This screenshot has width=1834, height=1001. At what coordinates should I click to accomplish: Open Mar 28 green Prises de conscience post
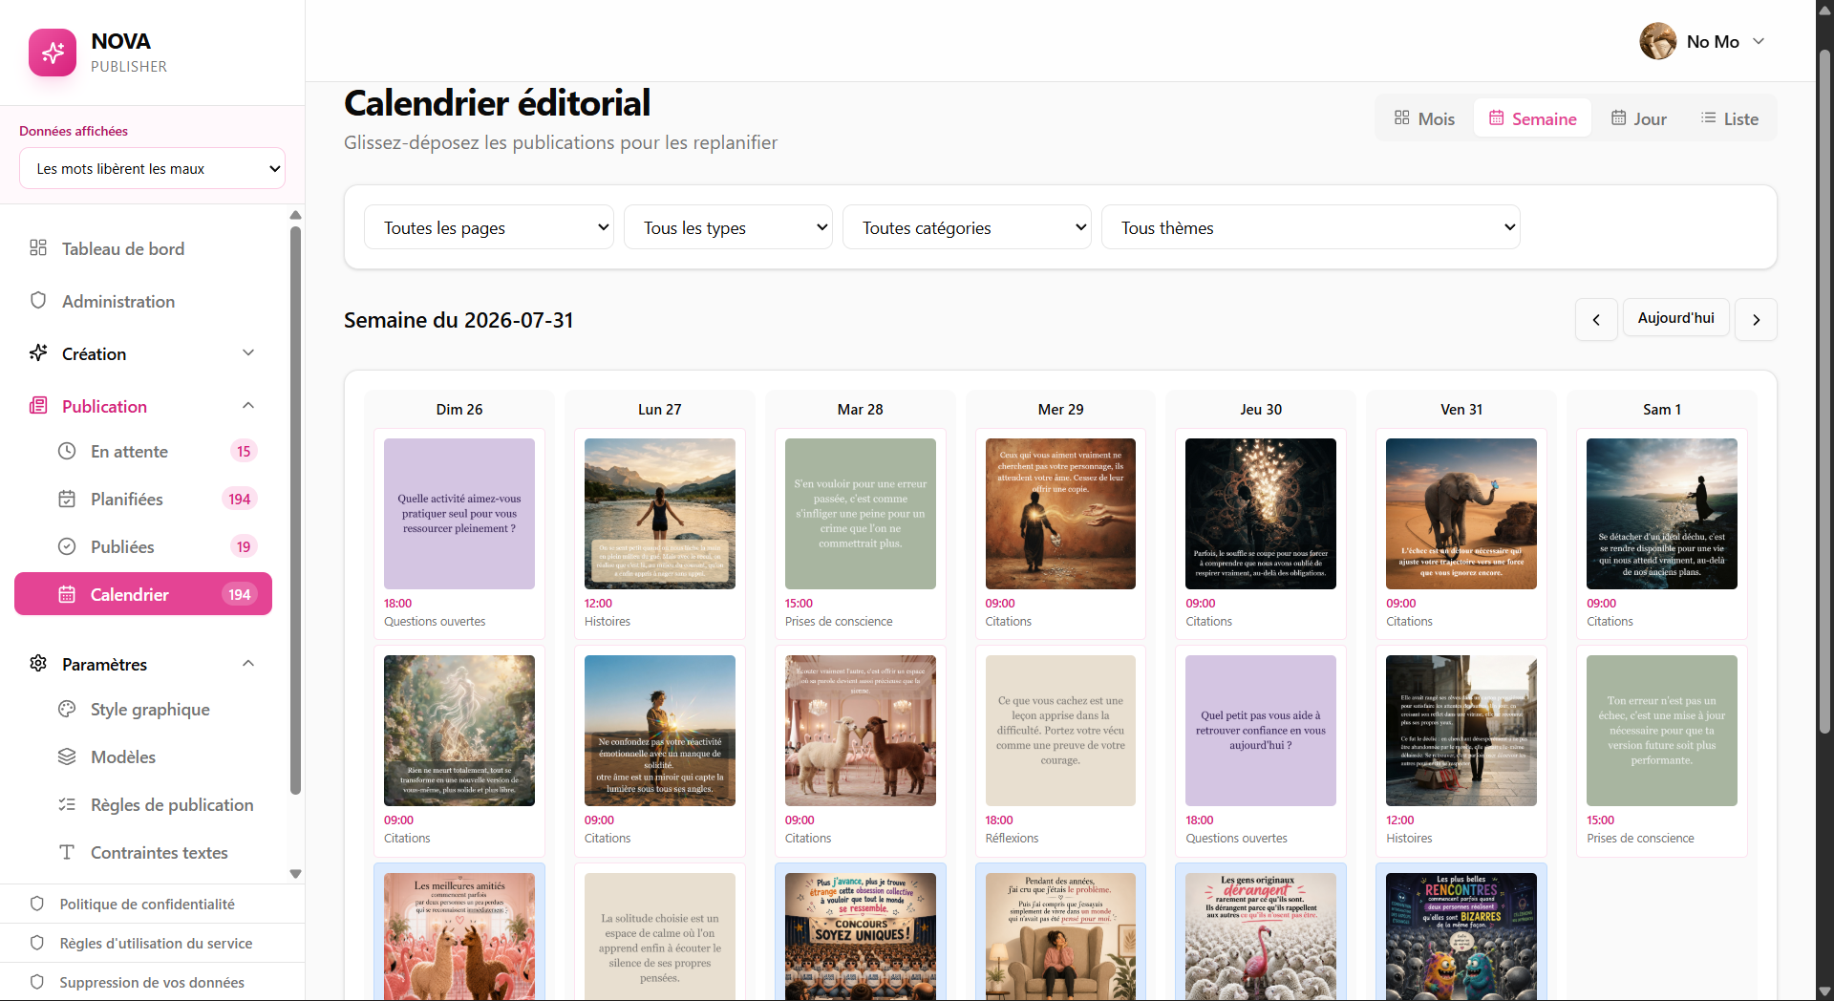861,514
